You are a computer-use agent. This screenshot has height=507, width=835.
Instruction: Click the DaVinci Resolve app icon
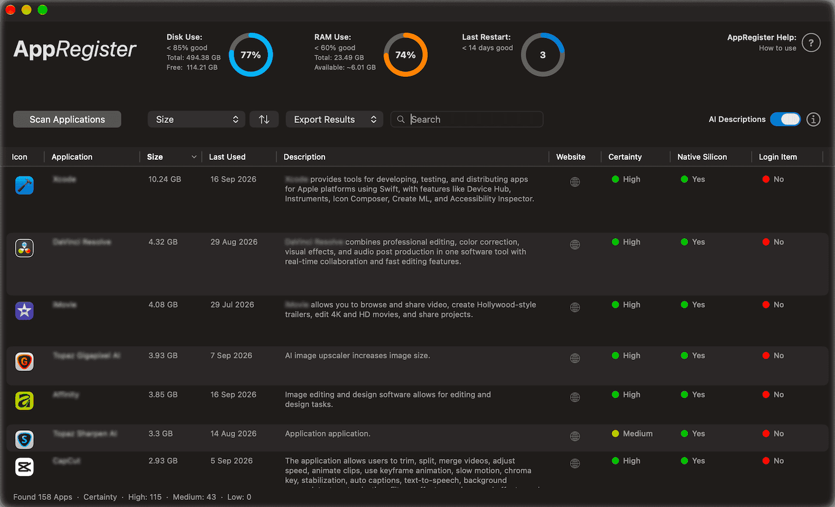pyautogui.click(x=24, y=248)
